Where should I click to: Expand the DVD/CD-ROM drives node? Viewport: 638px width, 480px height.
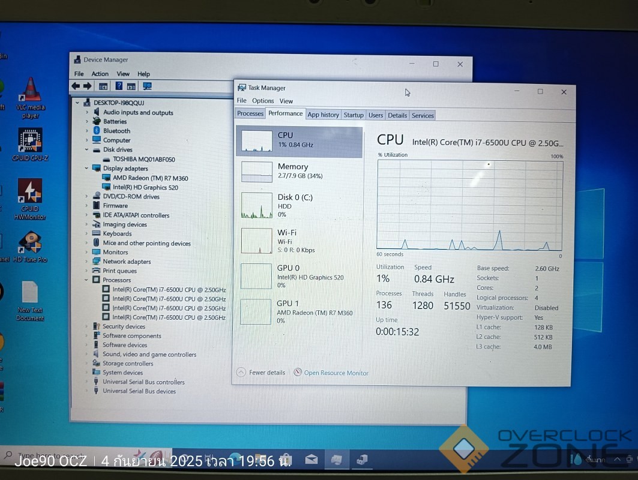click(x=86, y=196)
